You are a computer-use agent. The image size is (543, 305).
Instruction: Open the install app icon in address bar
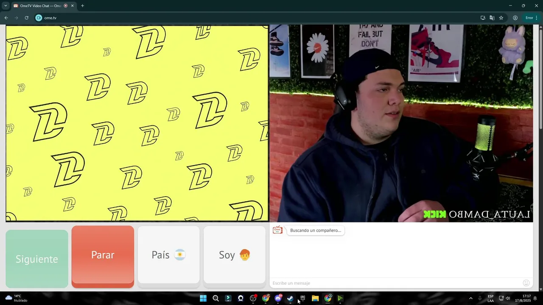483,18
